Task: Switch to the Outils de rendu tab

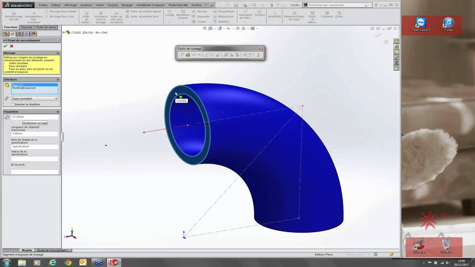Action: [x=46, y=27]
